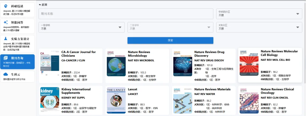Click the abbreviation NAT REV MOL CELL BIO
This screenshot has width=306, height=116.
pos(275,60)
